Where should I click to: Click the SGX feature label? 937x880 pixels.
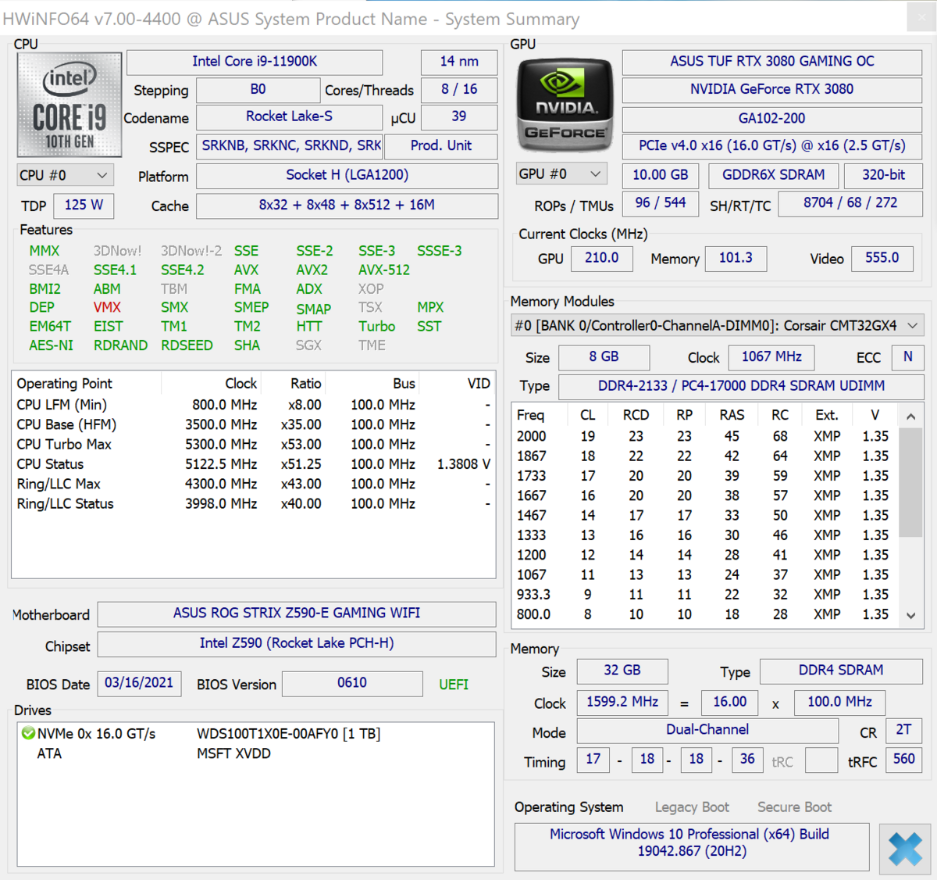[308, 345]
